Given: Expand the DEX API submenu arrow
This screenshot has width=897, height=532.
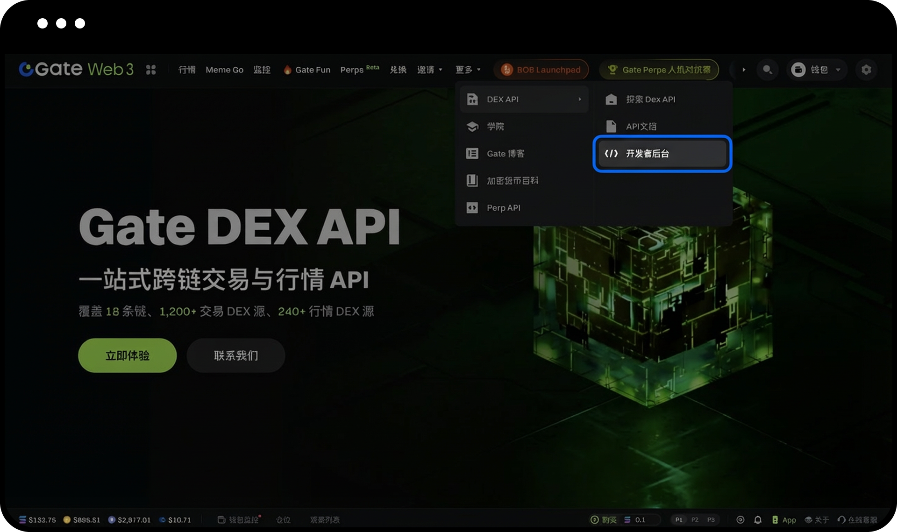Looking at the screenshot, I should pos(579,99).
